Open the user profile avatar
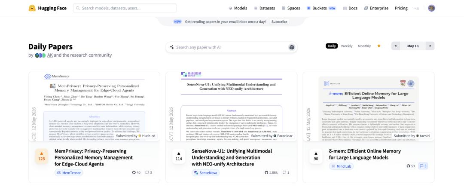The width and height of the screenshot is (464, 187). [431, 8]
